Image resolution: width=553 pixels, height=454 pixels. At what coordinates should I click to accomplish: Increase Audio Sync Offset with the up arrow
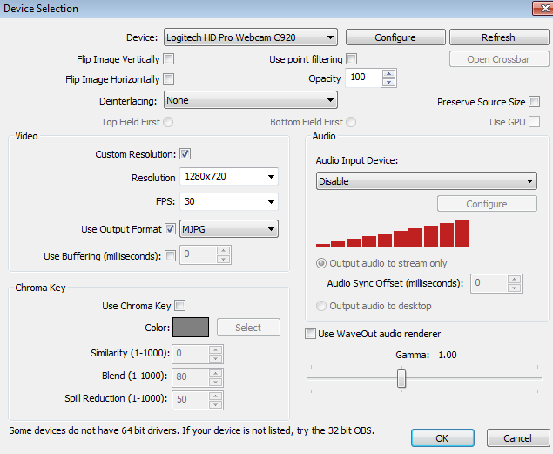pyautogui.click(x=514, y=280)
